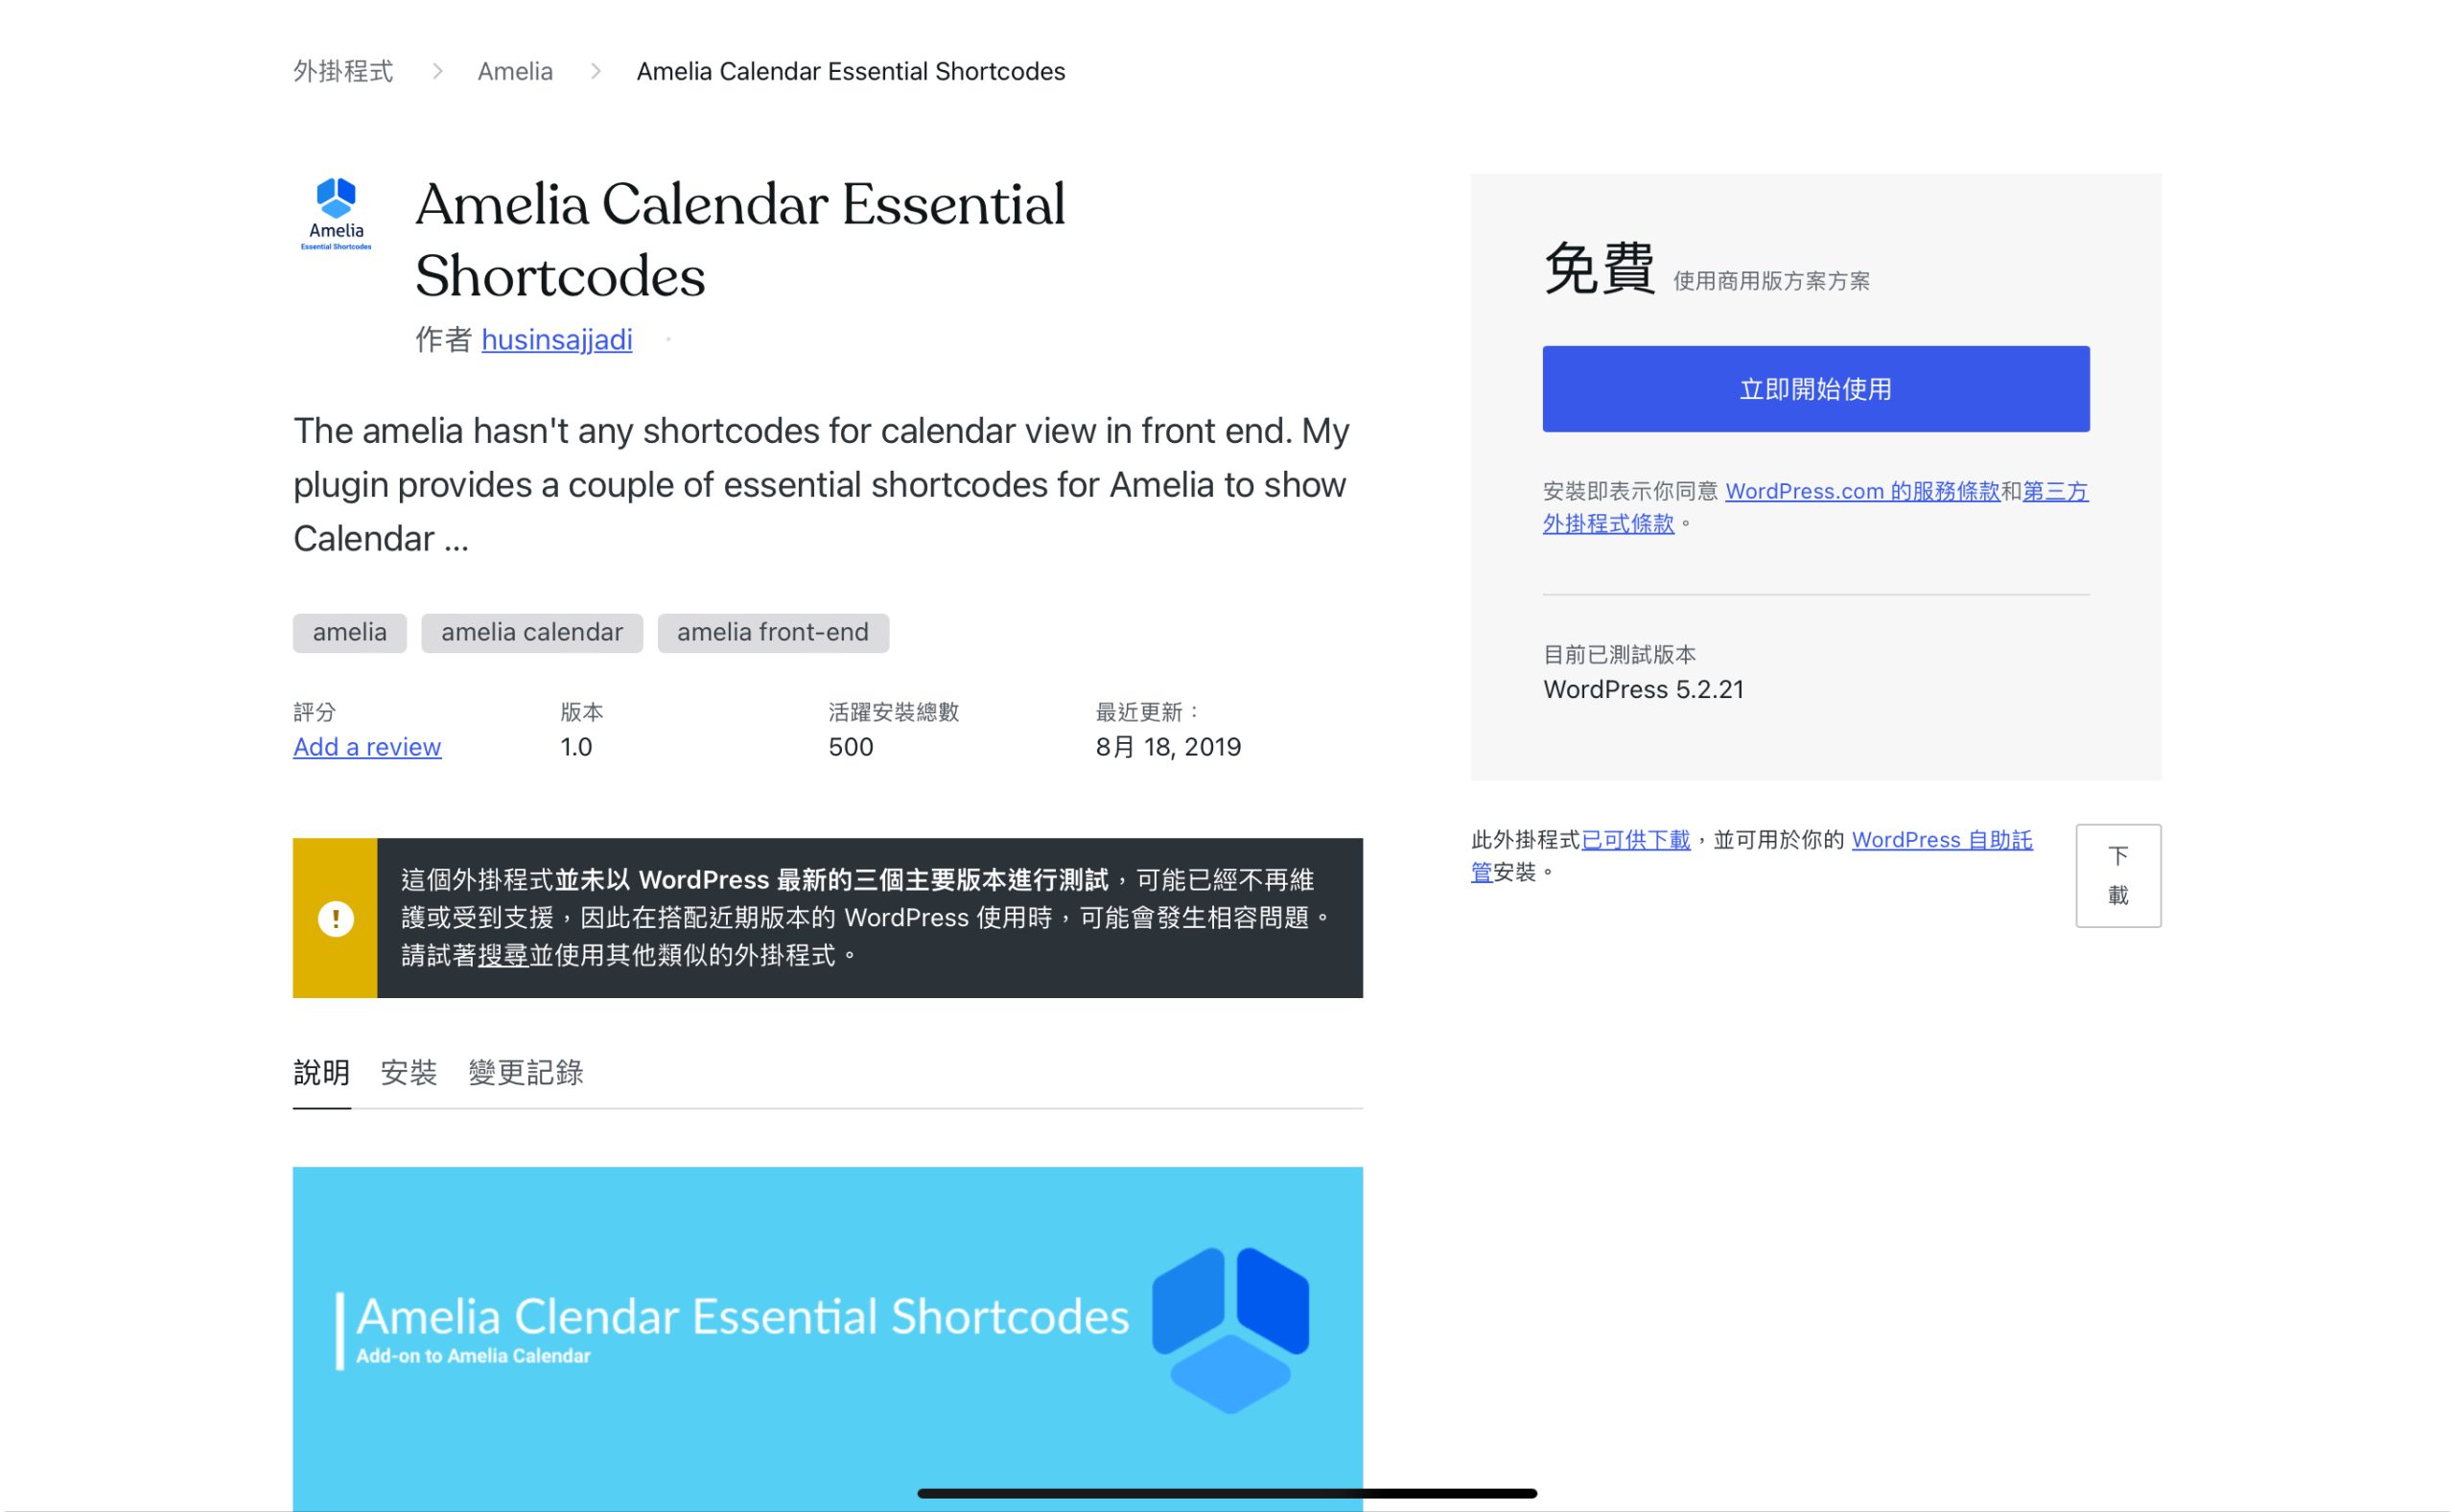The width and height of the screenshot is (2455, 1512).
Task: Click the 下載 button
Action: point(2118,876)
